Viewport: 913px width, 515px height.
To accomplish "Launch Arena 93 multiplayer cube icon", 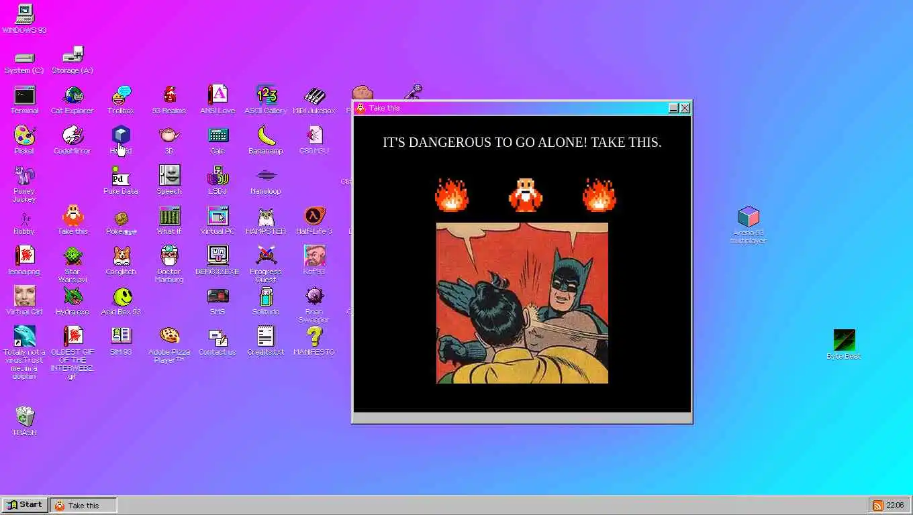I will click(748, 226).
